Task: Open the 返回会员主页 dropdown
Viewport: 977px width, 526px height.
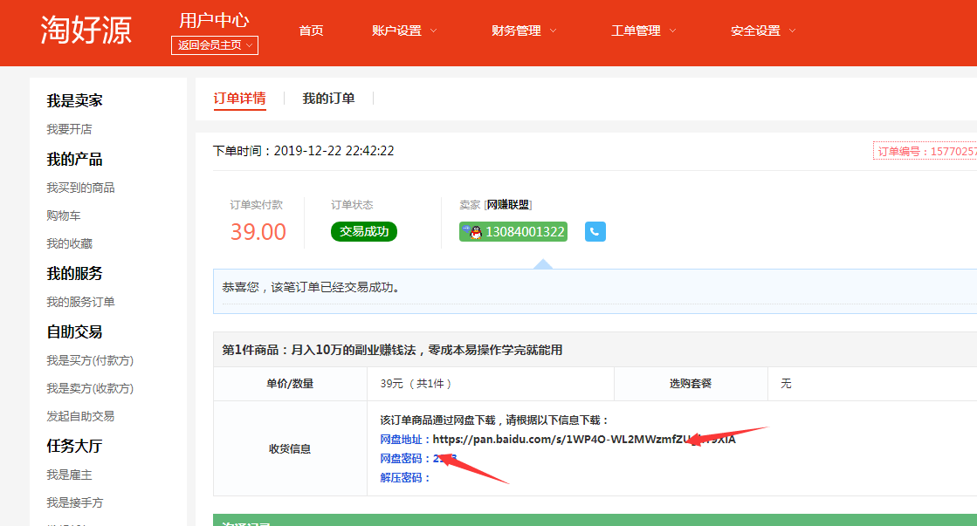Action: coord(215,45)
